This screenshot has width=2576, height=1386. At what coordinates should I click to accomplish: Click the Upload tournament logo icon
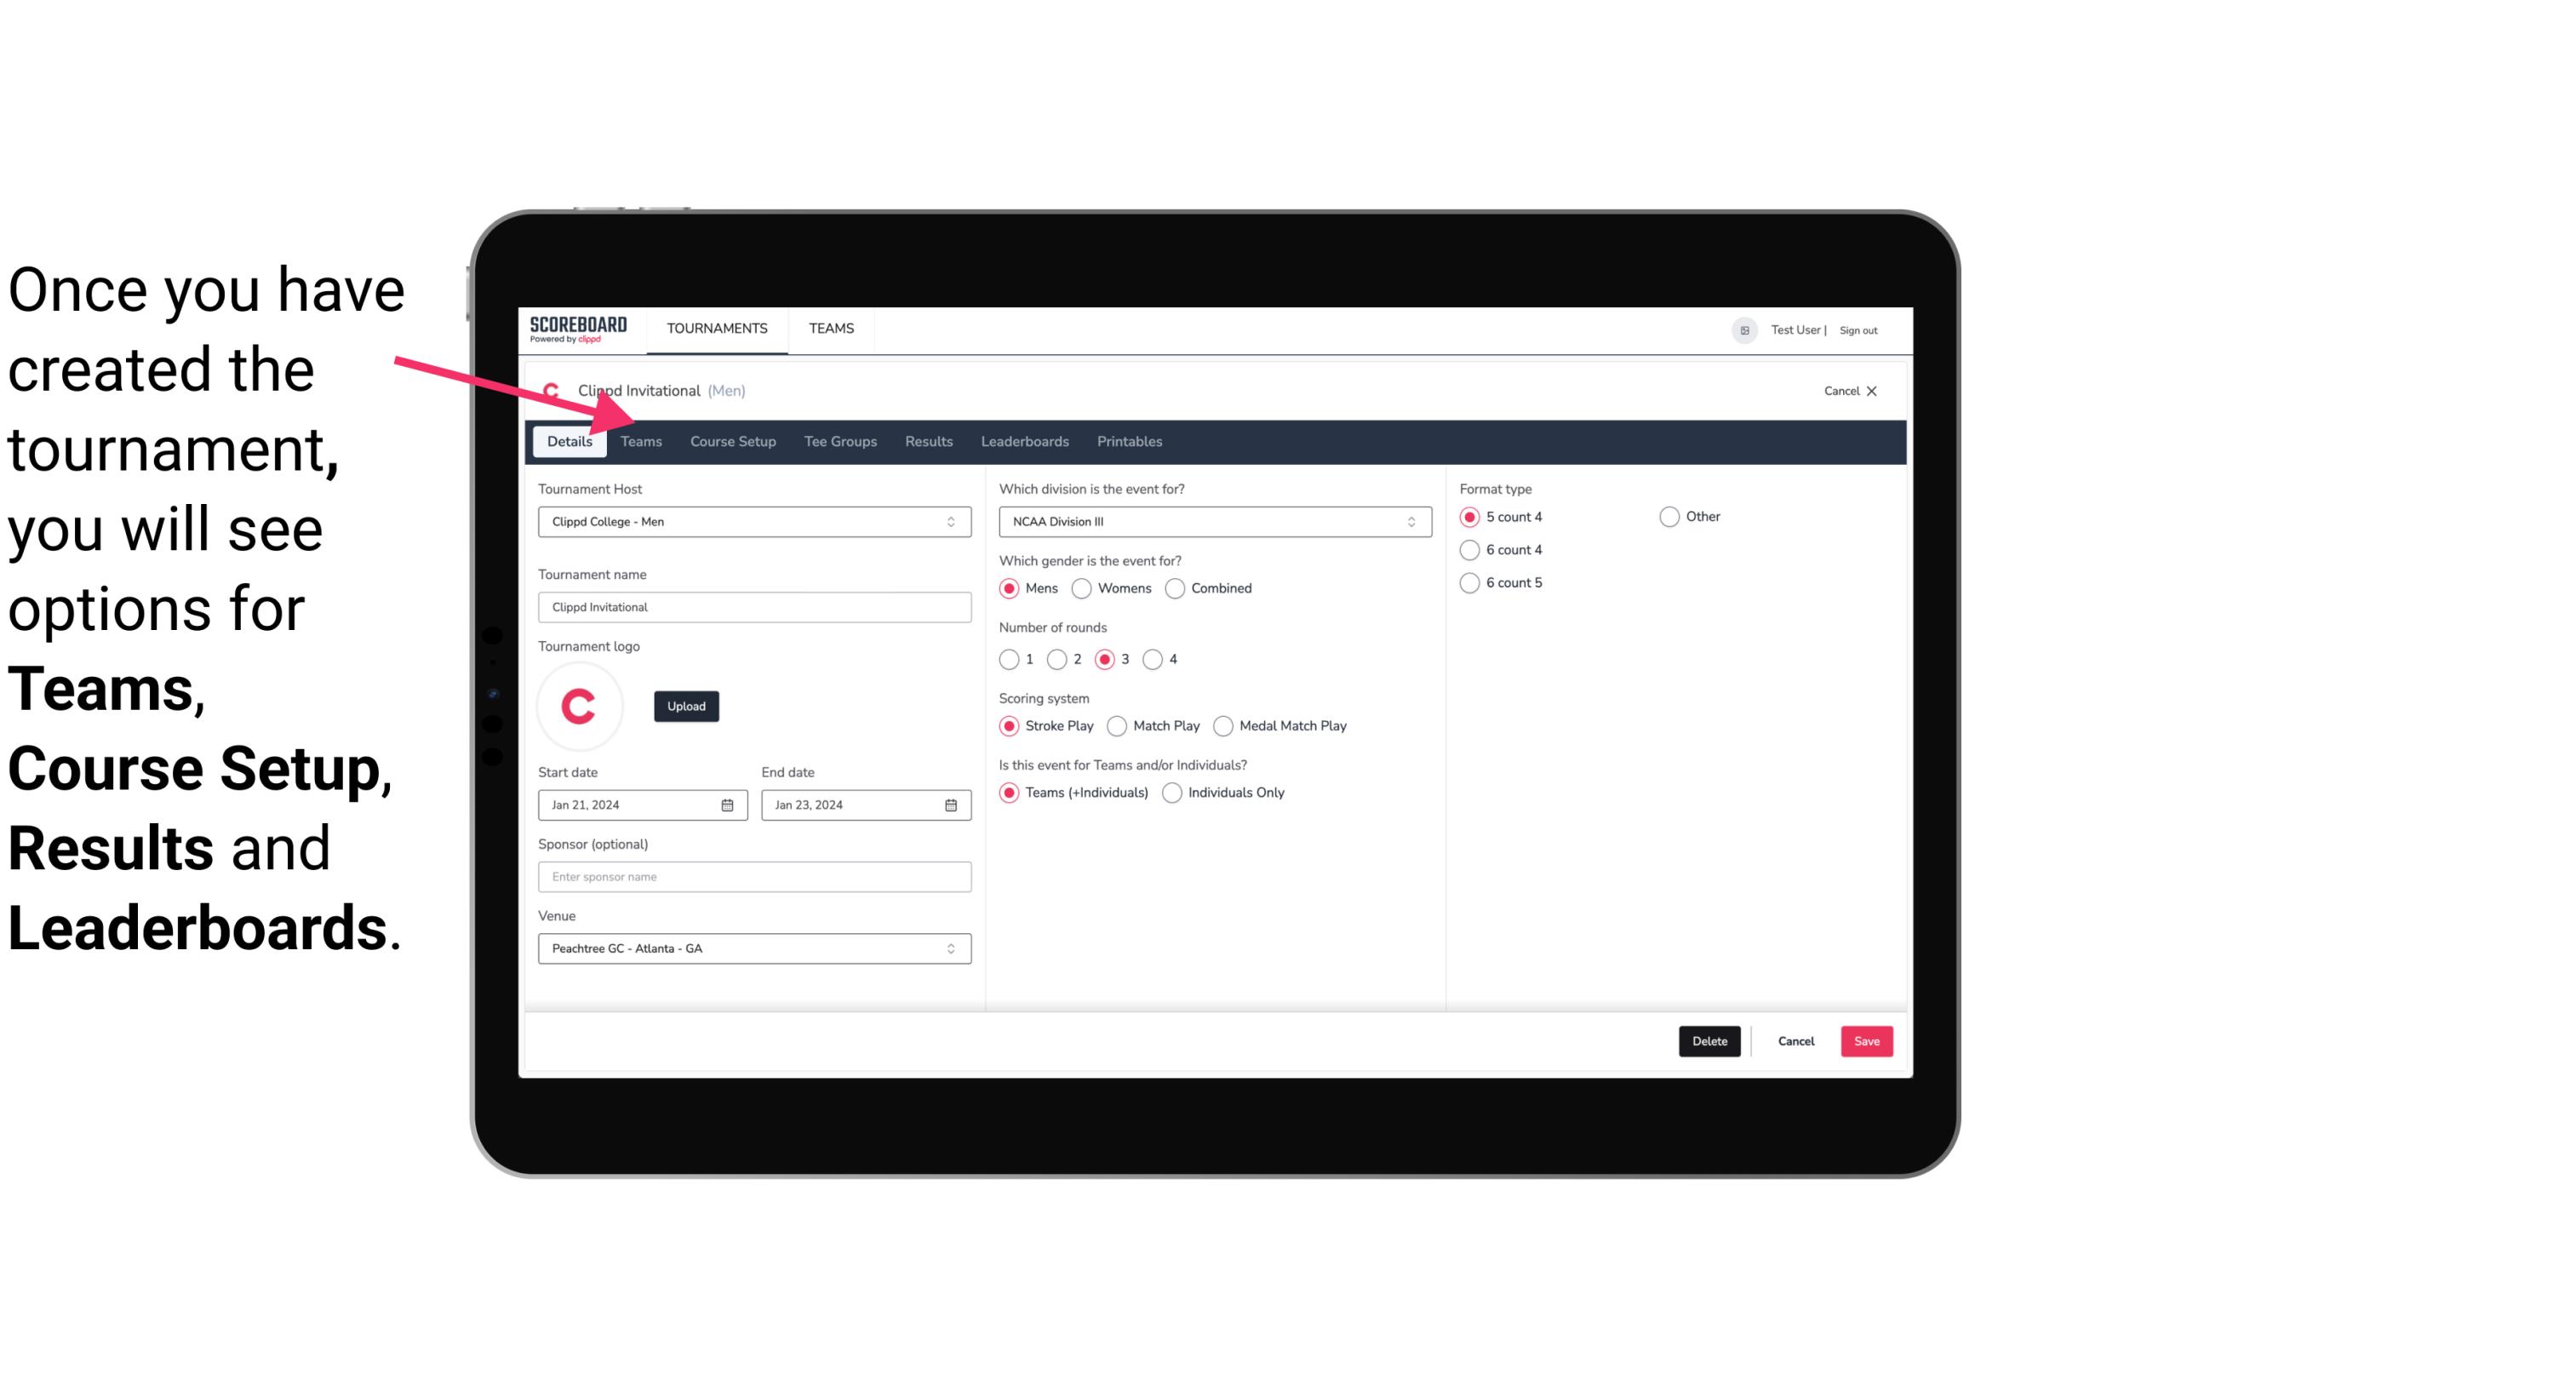point(686,705)
